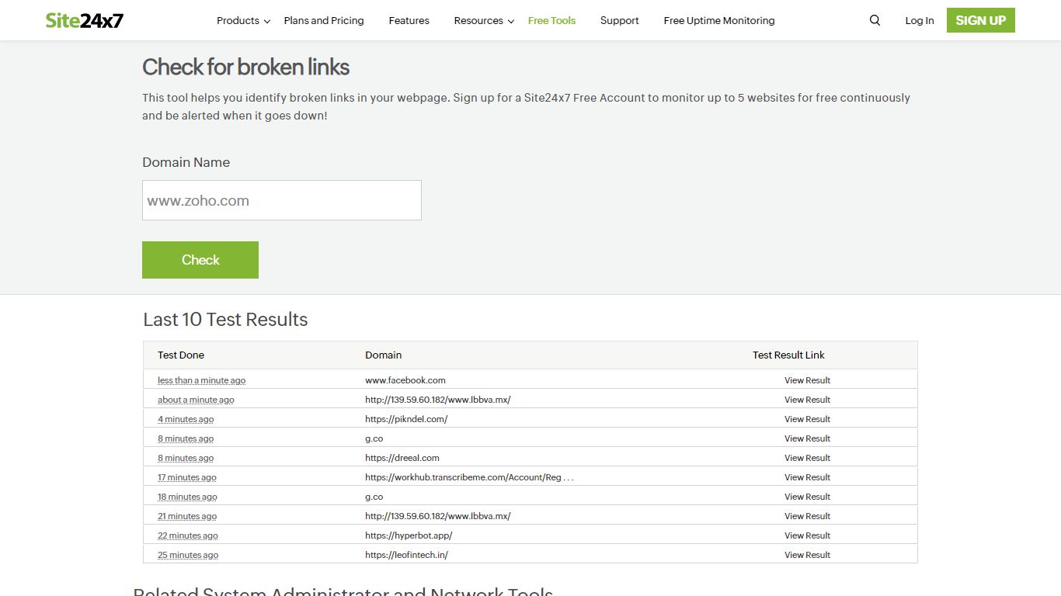View Result for 139.59.60.182 tested 21 minutes ago

[807, 516]
